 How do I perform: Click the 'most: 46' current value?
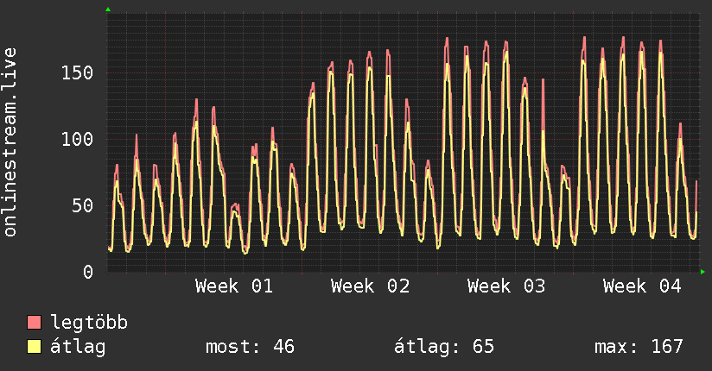point(251,347)
